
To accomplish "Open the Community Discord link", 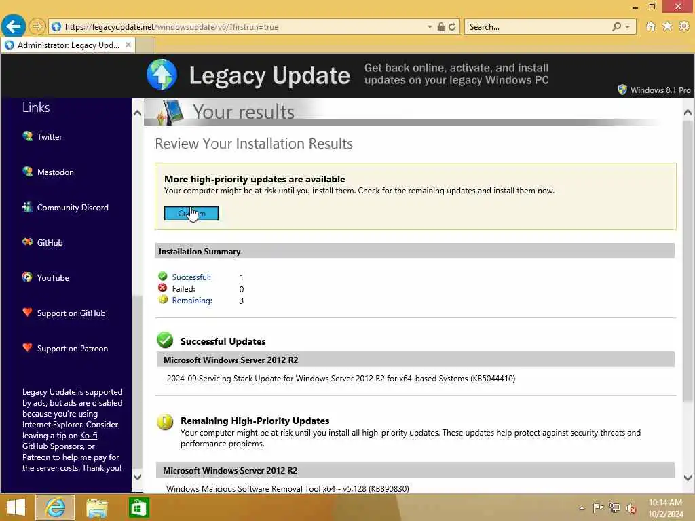I will click(73, 208).
